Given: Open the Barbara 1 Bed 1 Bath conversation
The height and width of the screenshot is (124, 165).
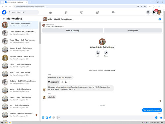Looking at the screenshot, I should pos(19,82).
